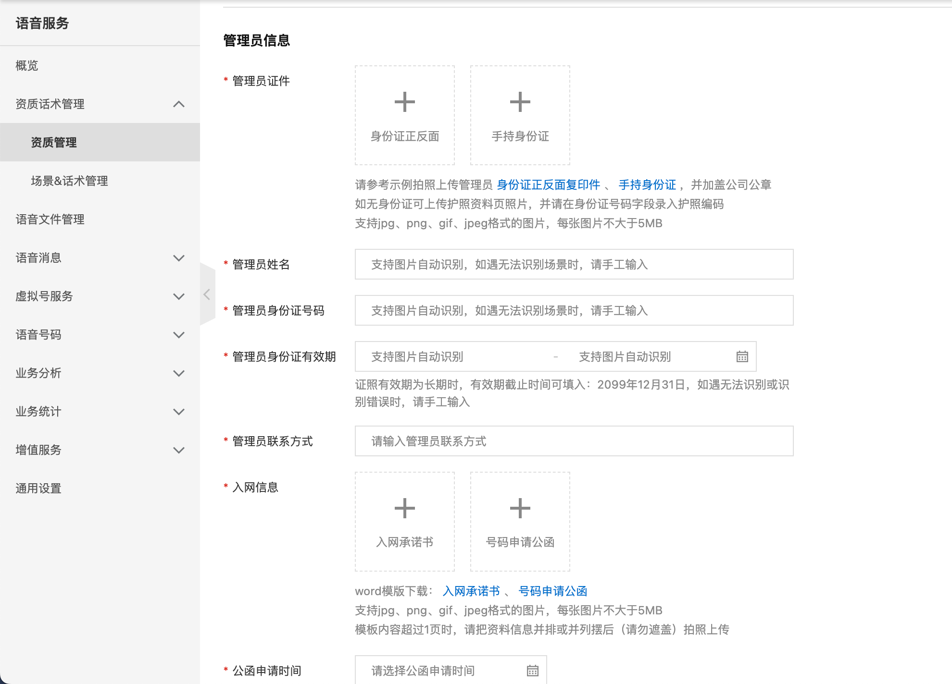The width and height of the screenshot is (952, 684).
Task: Click the plus icon for 号码申请公函 upload
Action: tap(520, 508)
